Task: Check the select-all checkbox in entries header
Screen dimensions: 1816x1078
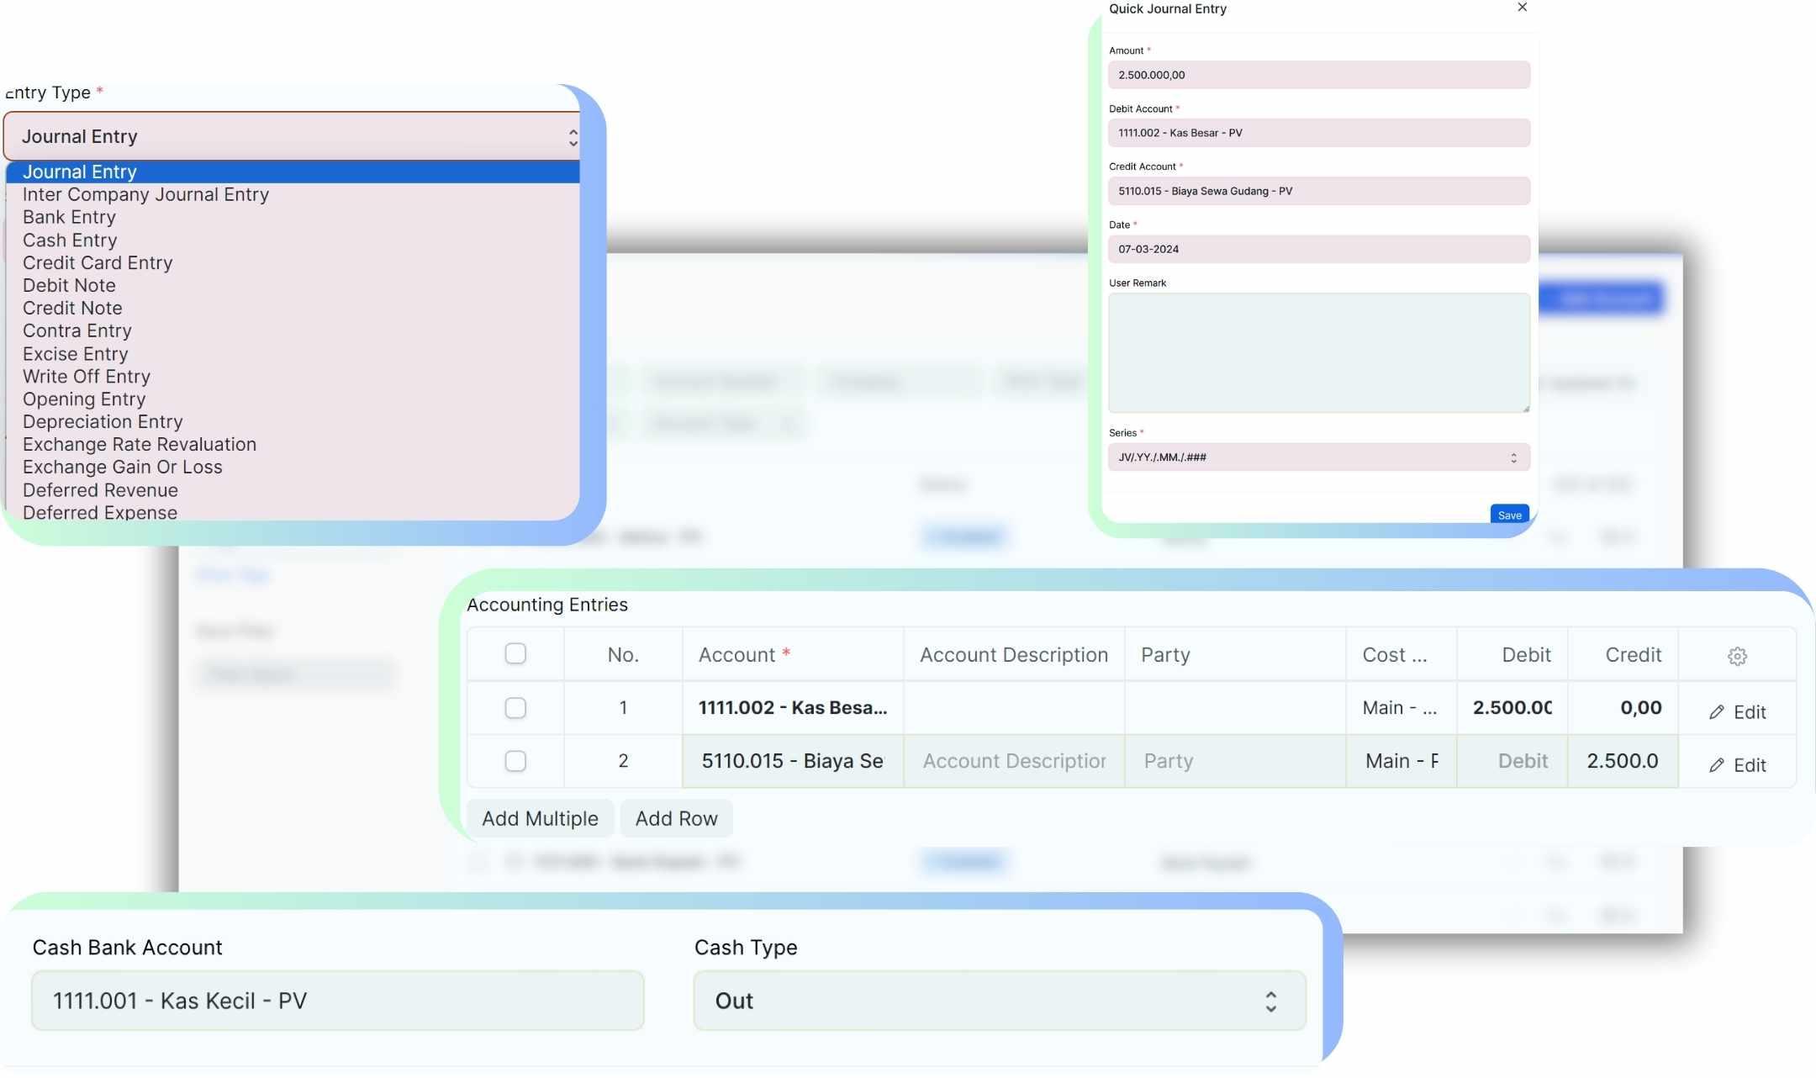Action: 515,653
